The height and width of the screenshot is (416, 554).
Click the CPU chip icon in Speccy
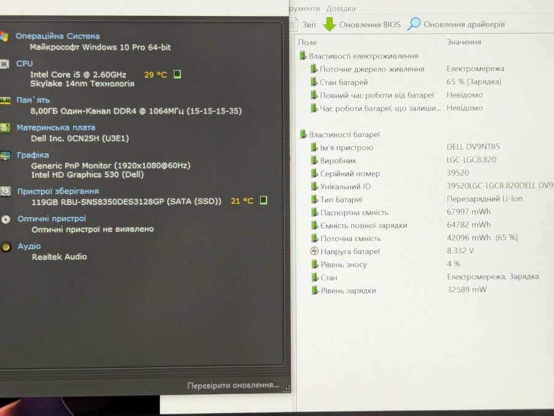pos(4,65)
